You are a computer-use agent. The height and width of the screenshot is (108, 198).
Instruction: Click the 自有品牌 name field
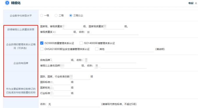coord(109,60)
